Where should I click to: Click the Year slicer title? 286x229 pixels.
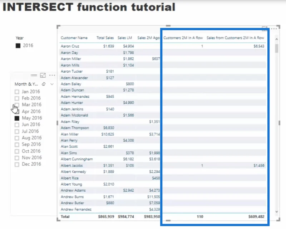(x=20, y=38)
